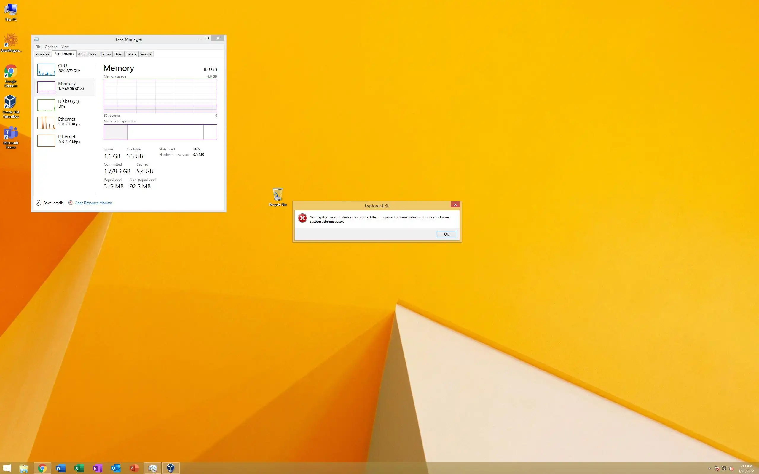This screenshot has width=759, height=474.
Task: Open Oracle VM VirtualBox desktop shortcut
Action: [x=11, y=106]
